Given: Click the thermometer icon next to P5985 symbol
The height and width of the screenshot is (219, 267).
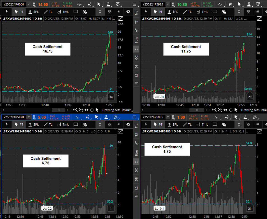Looking at the screenshot, I should (x=173, y=117).
